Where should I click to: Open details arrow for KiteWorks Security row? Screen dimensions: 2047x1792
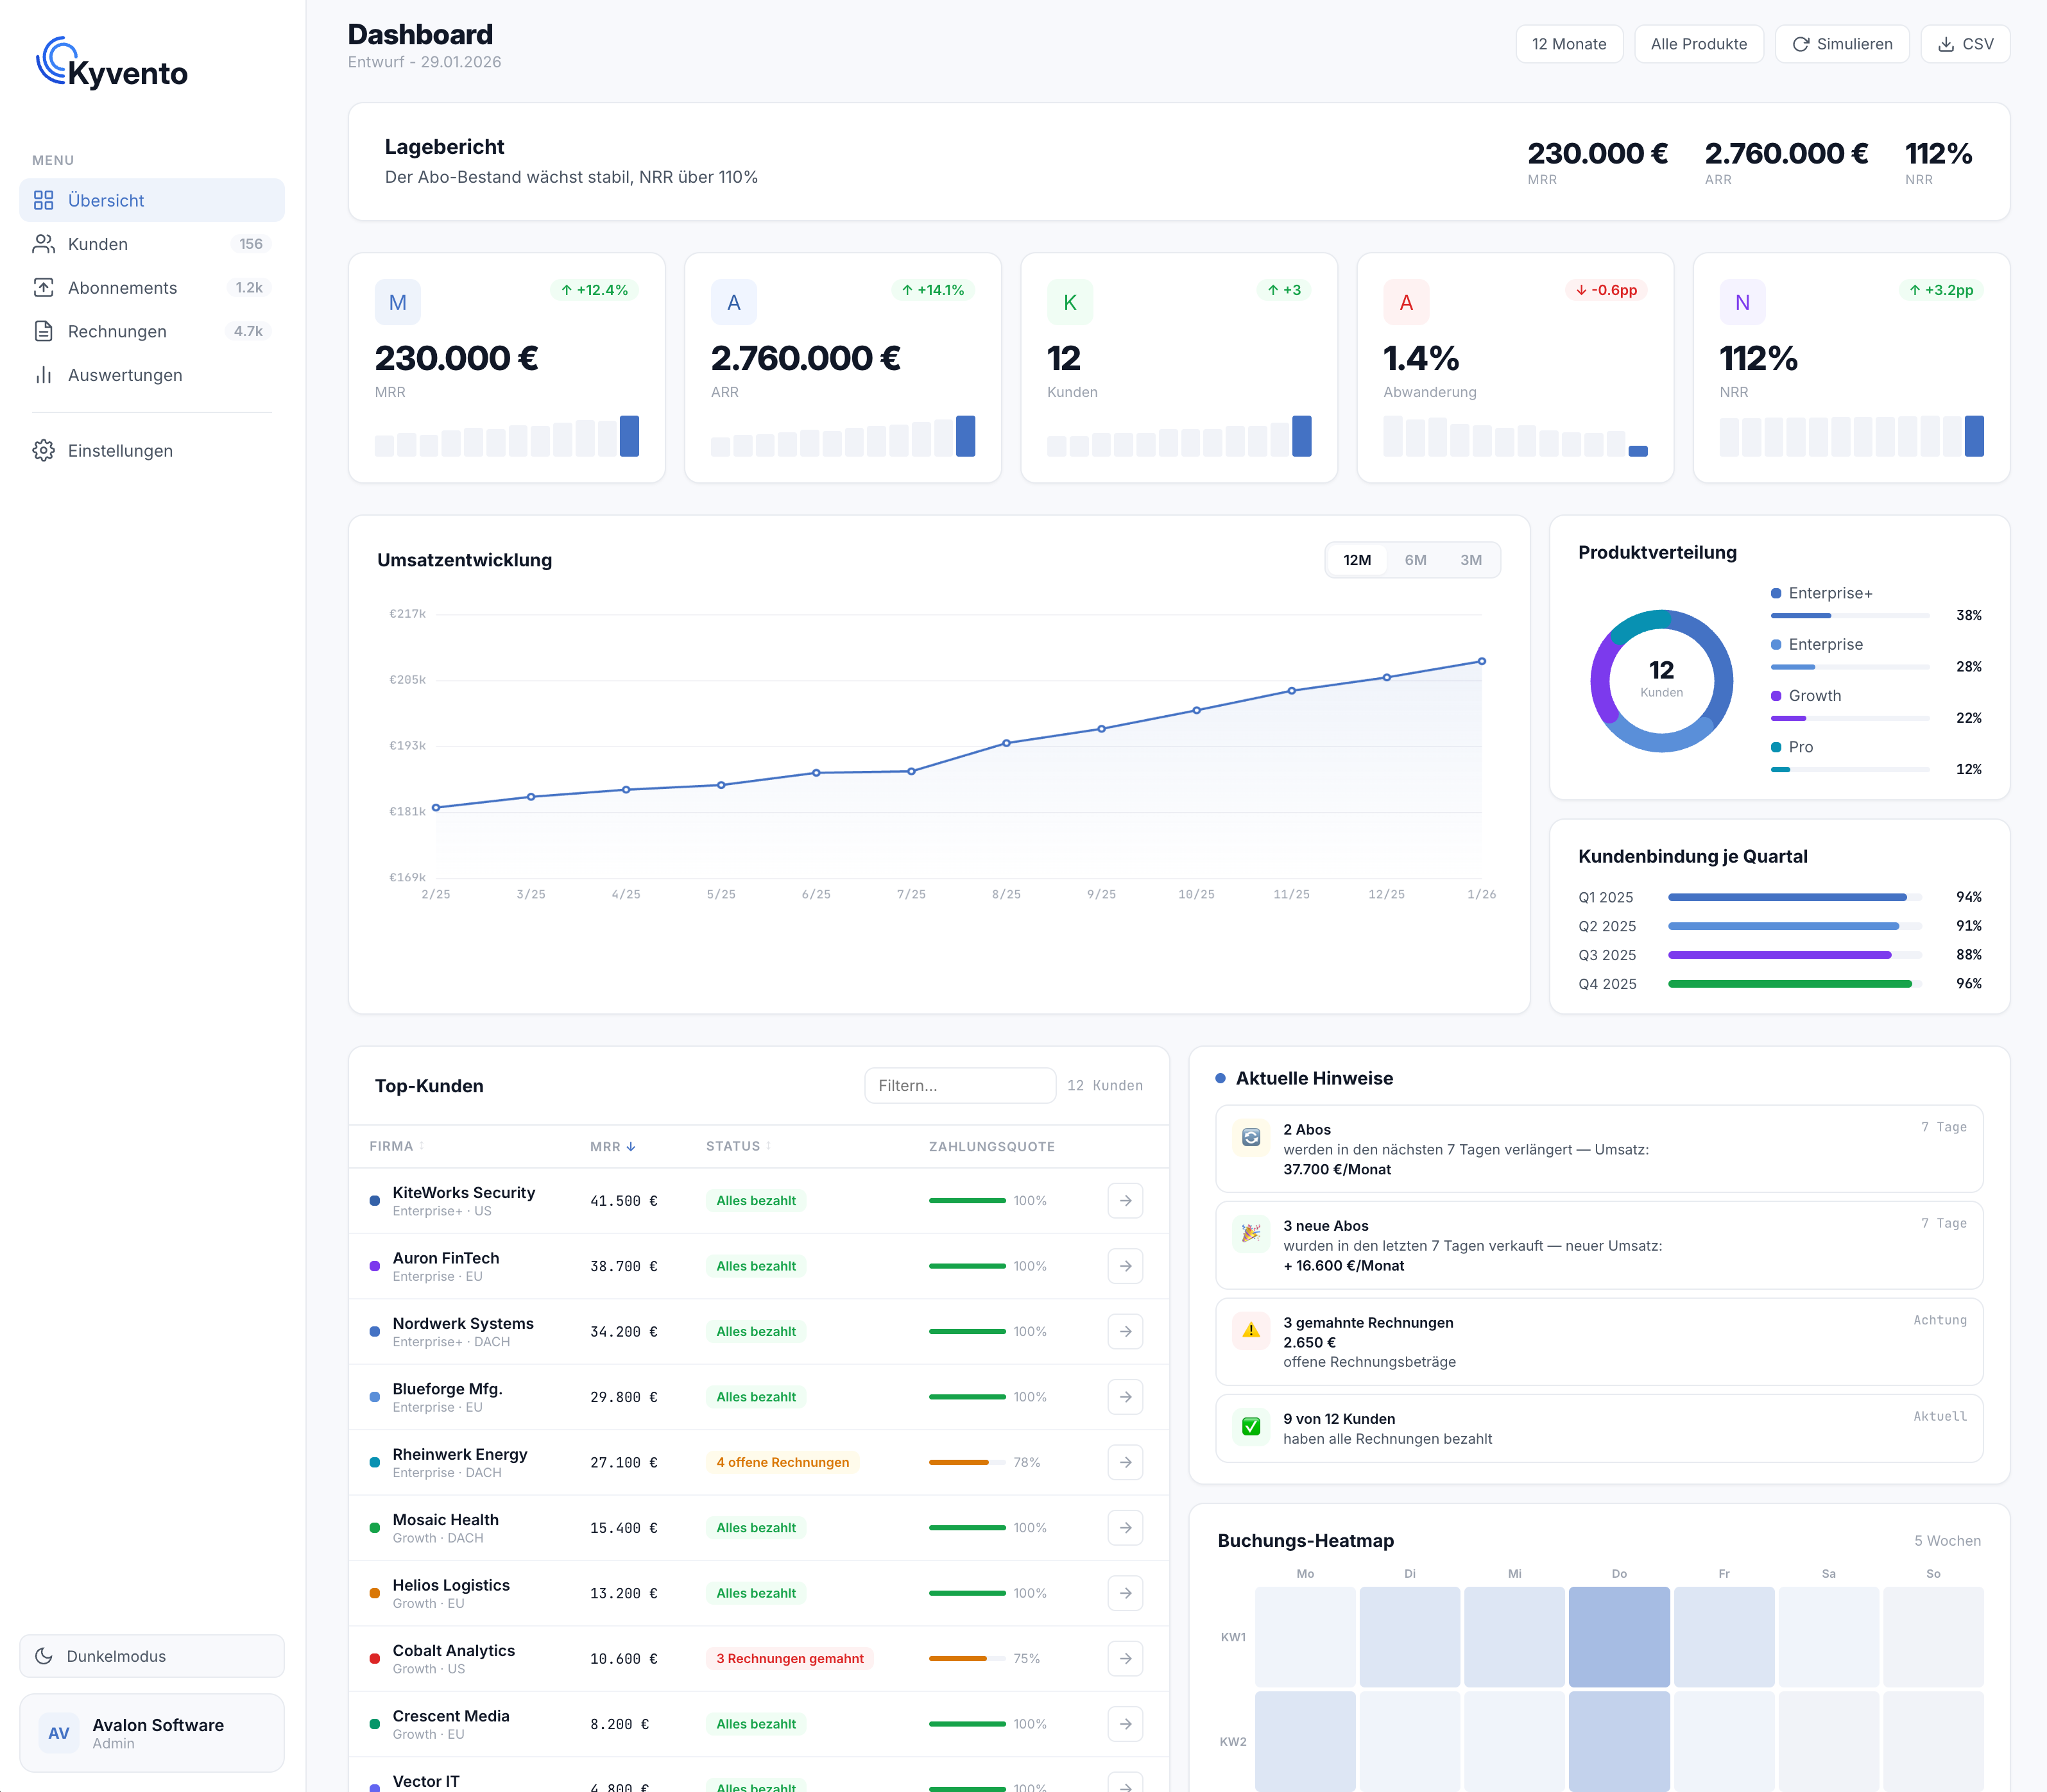pos(1124,1200)
